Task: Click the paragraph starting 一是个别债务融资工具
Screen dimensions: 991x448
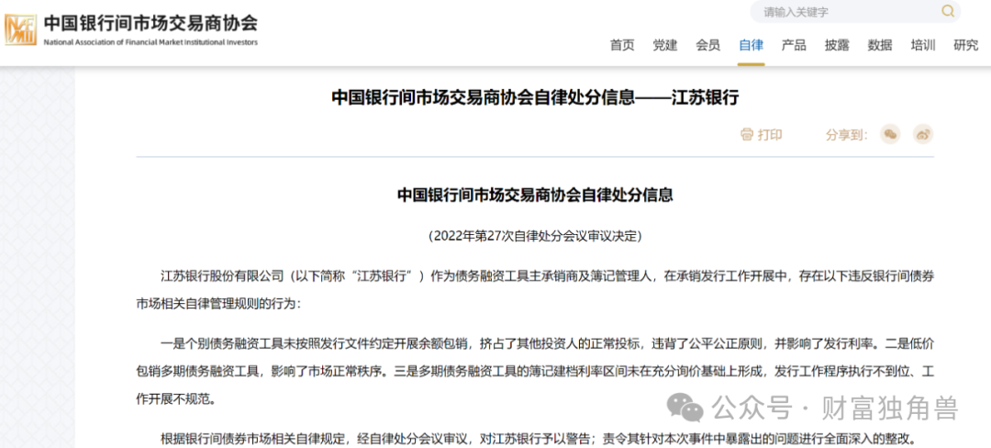Action: tap(535, 372)
